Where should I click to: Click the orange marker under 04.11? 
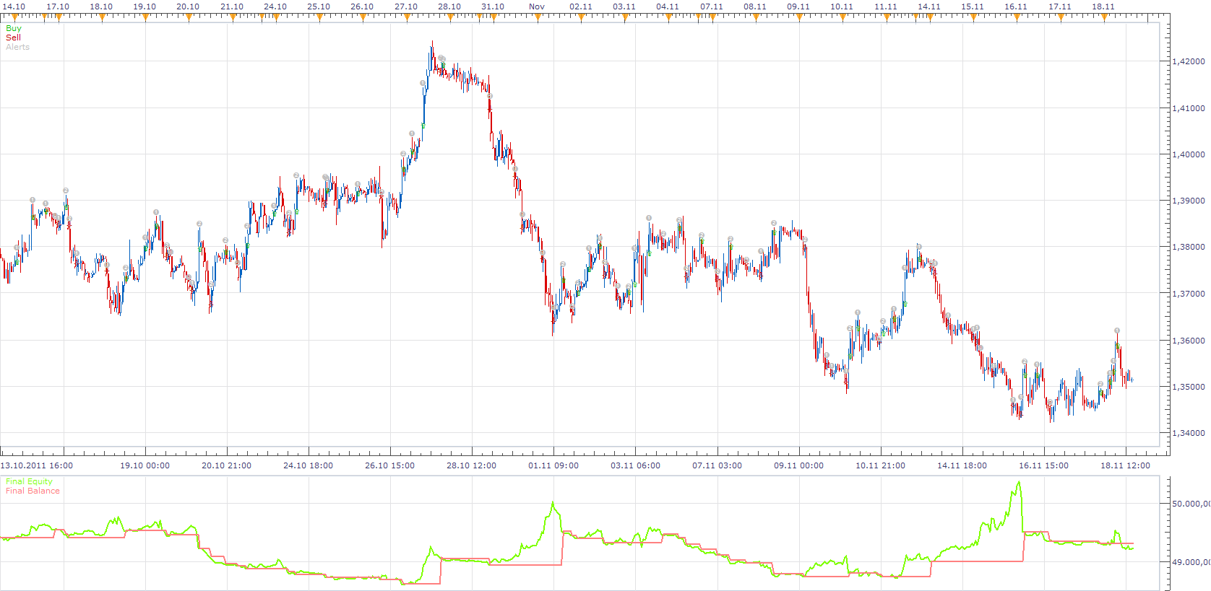coord(668,17)
